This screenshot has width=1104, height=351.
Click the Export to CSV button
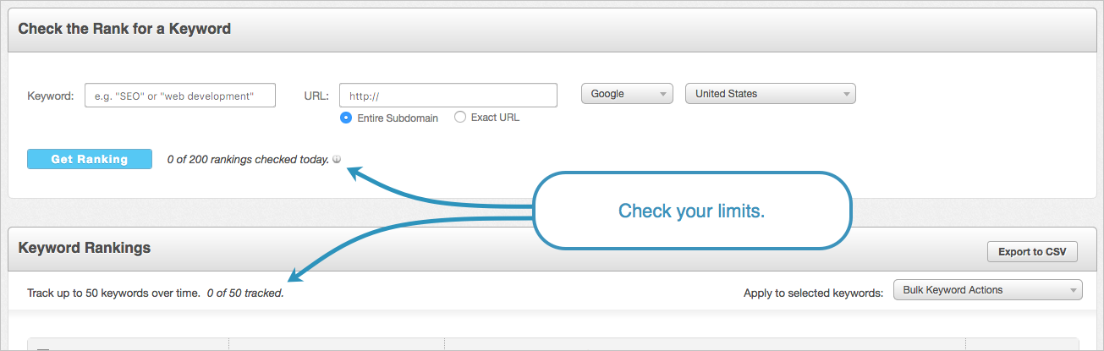(x=1032, y=252)
